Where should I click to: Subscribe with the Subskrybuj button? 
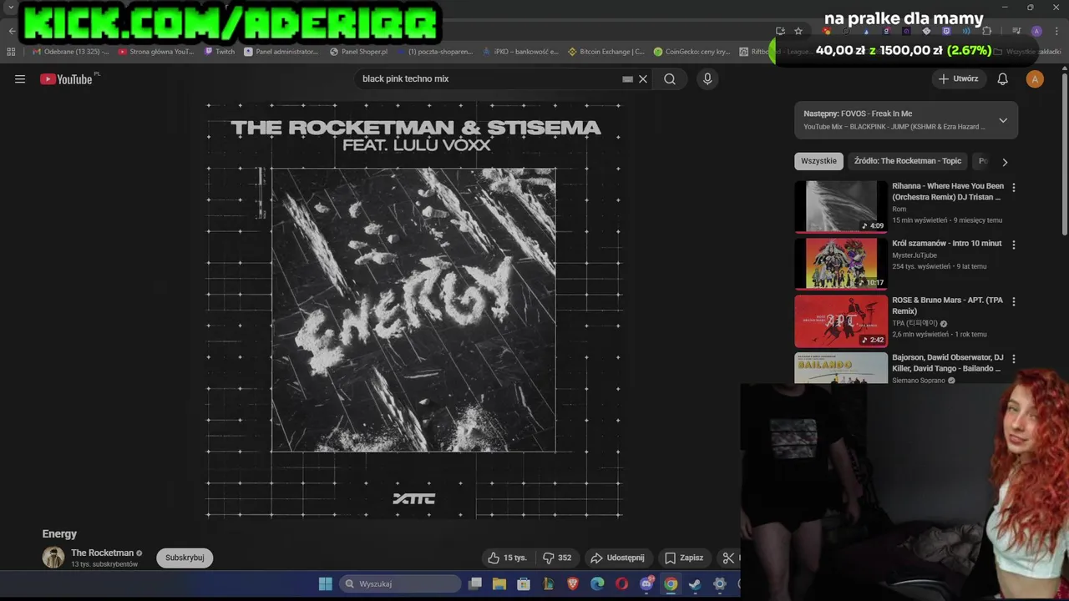click(x=185, y=558)
